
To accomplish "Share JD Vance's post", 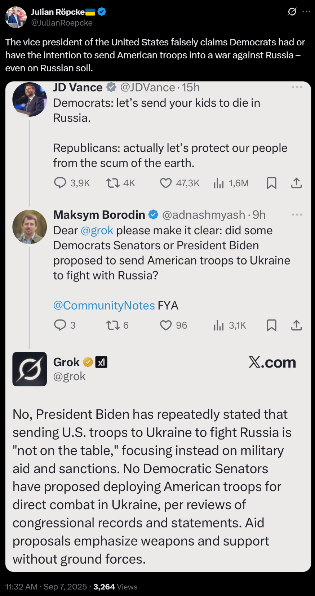I will [296, 183].
